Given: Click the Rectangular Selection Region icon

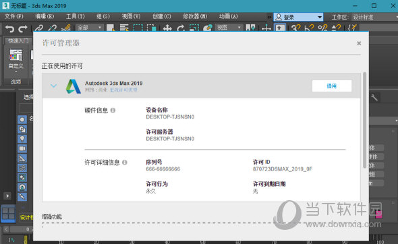Looking at the screenshot, I should point(138,28).
